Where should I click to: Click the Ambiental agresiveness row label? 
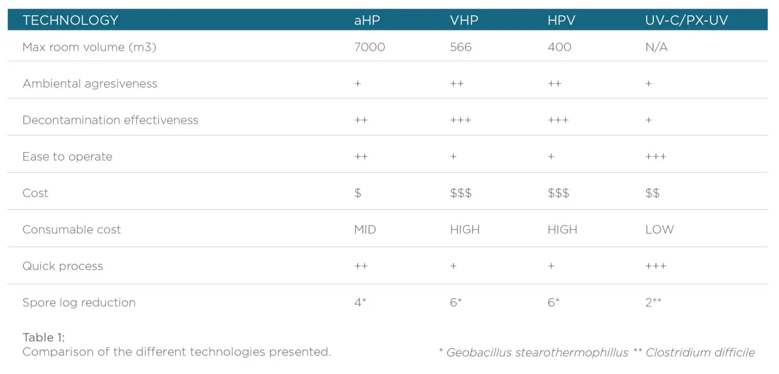pyautogui.click(x=90, y=84)
